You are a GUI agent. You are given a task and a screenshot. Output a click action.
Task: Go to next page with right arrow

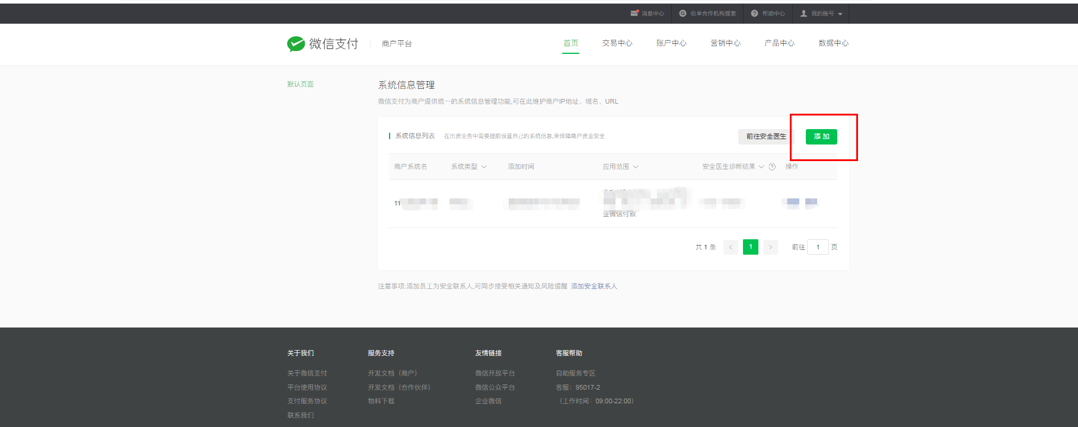tap(770, 247)
